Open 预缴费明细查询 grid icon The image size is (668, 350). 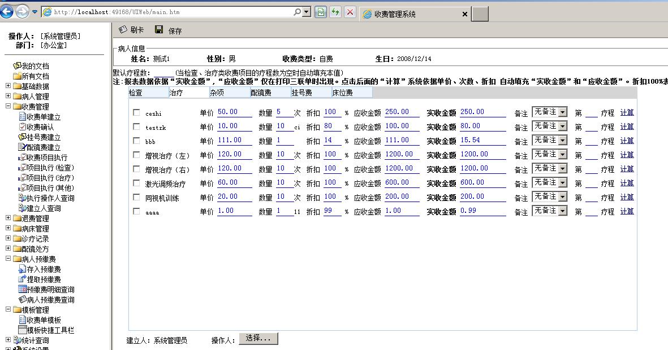click(23, 289)
